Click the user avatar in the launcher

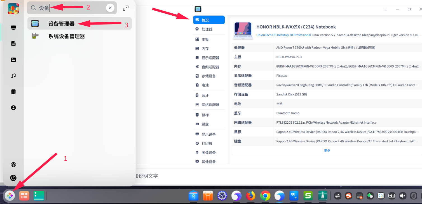[13, 9]
